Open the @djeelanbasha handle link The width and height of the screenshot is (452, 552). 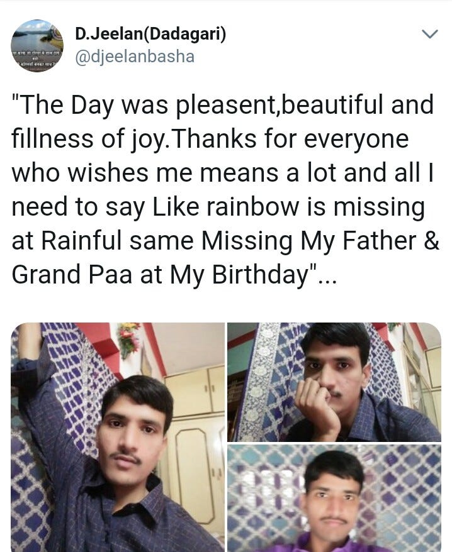coord(135,57)
